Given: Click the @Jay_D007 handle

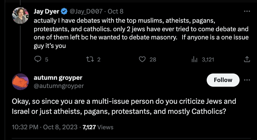Looking at the screenshot, I should (86, 11).
